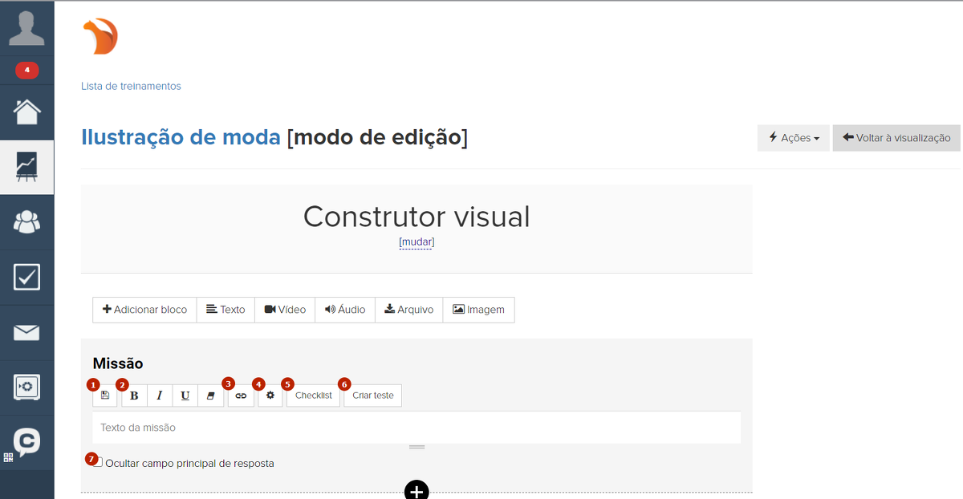The height and width of the screenshot is (499, 963).
Task: Open the envelope messages icon in sidebar
Action: (x=27, y=332)
